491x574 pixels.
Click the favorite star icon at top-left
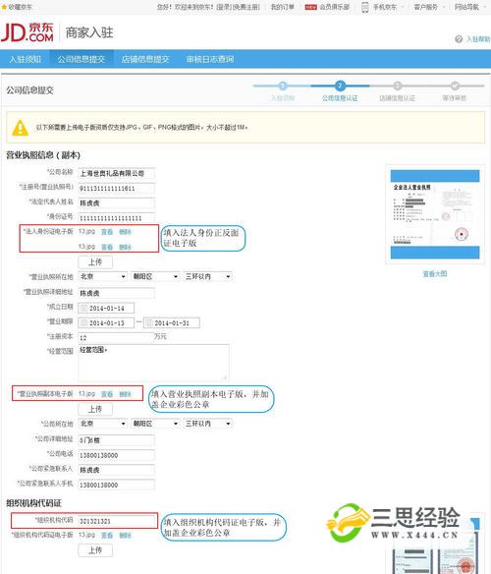click(x=4, y=7)
